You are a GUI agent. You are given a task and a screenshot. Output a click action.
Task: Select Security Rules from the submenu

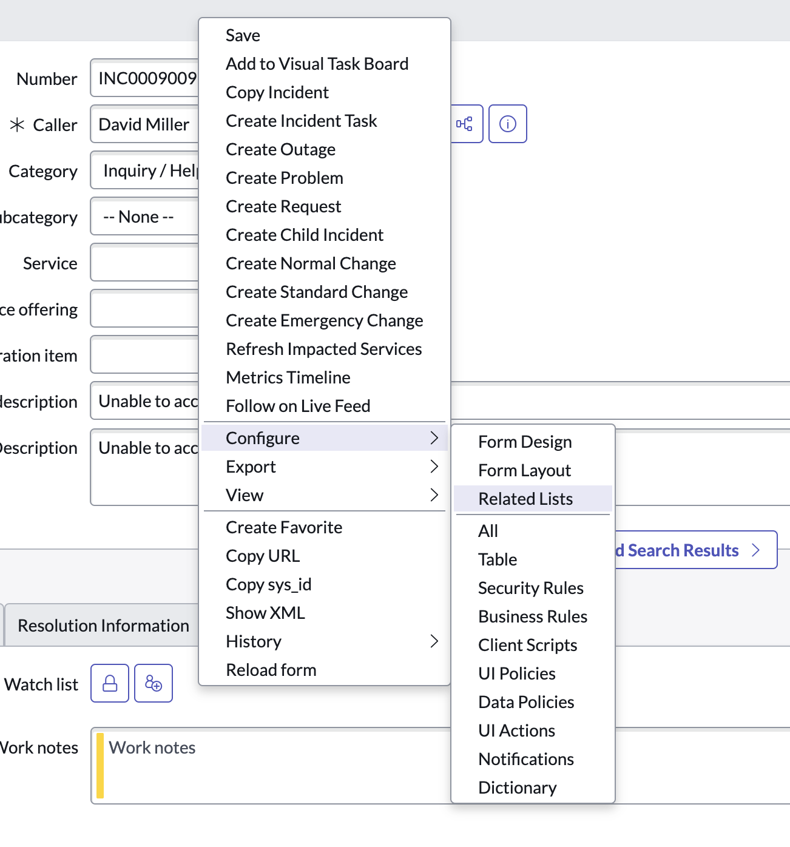coord(530,587)
